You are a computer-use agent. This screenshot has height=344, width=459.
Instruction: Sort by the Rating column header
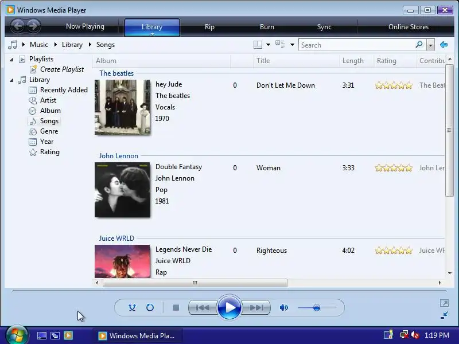(395, 61)
